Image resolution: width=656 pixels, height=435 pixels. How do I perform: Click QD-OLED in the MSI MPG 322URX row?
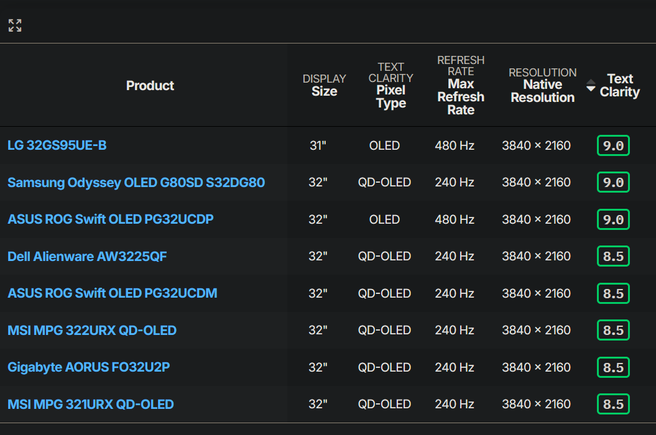coord(384,330)
